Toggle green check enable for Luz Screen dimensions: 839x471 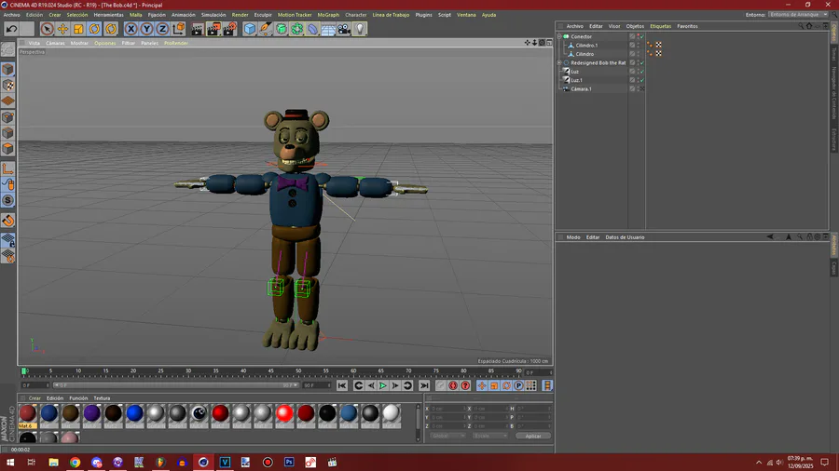coord(642,71)
